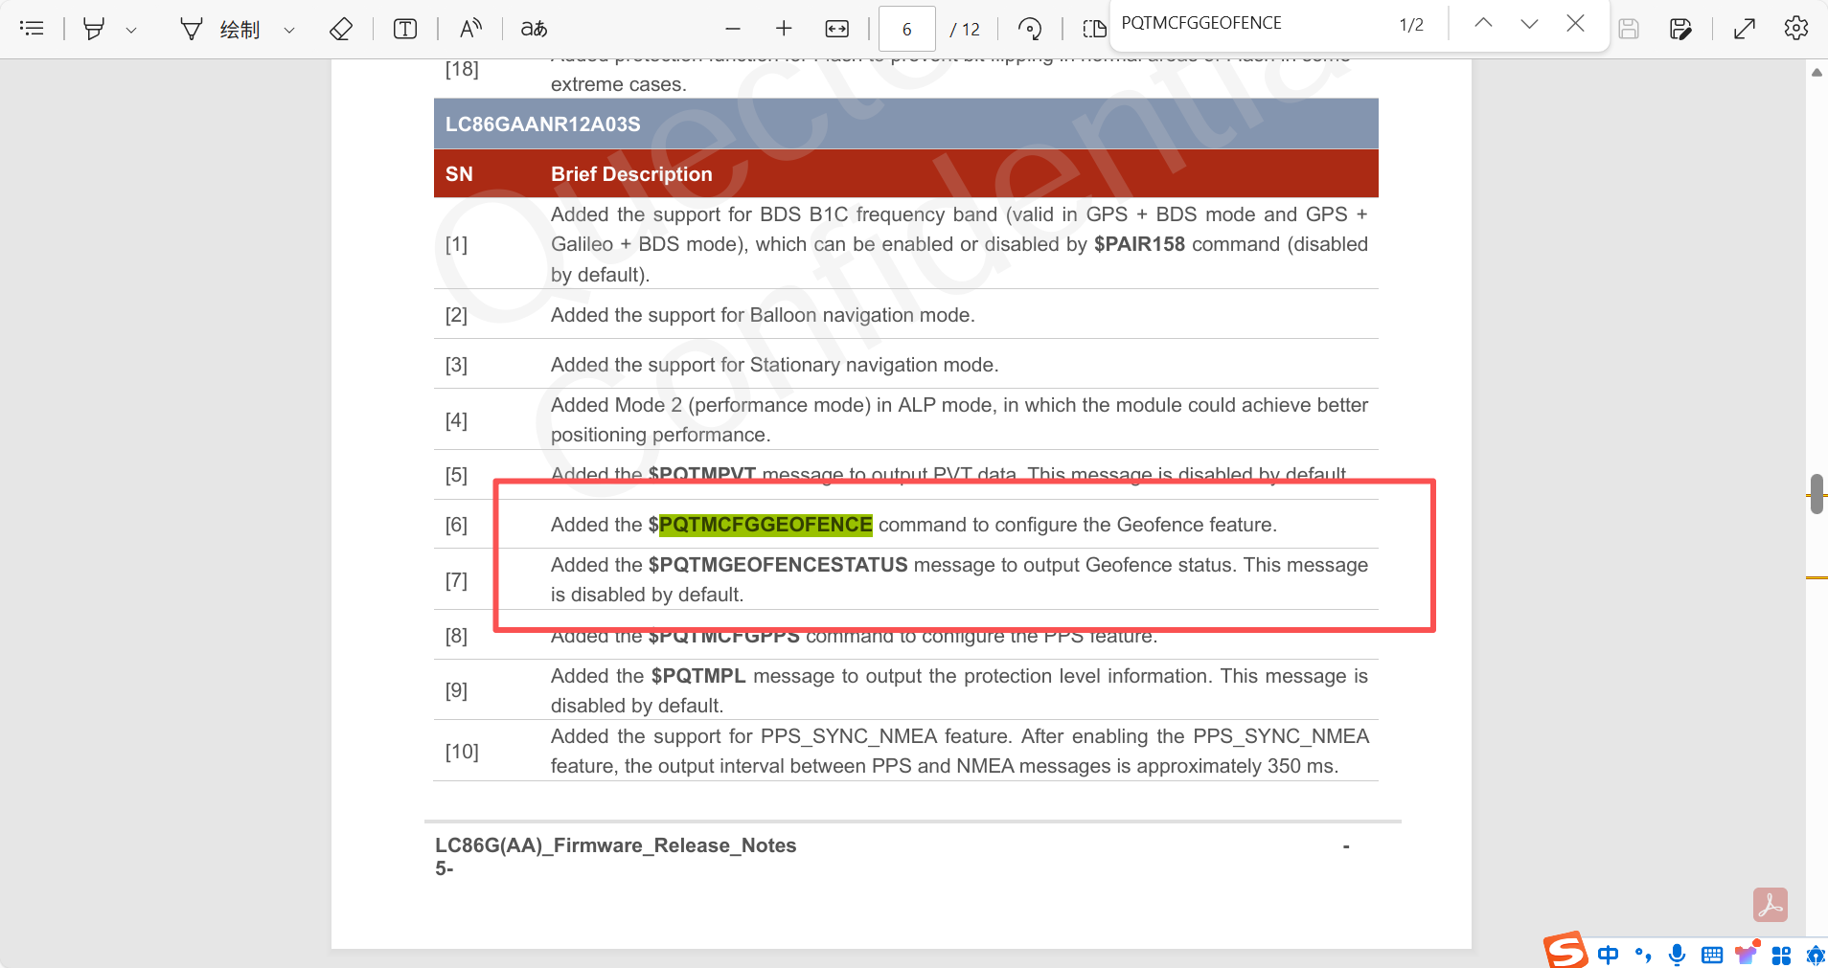Click the page number input field

(906, 29)
